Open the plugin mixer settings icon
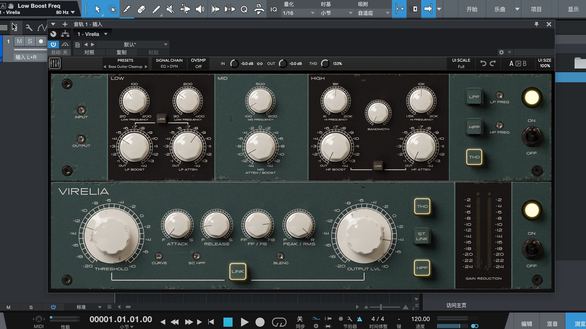The width and height of the screenshot is (586, 329). pyautogui.click(x=55, y=63)
